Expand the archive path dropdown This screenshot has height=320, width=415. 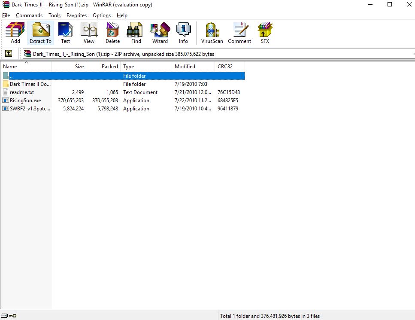click(412, 54)
